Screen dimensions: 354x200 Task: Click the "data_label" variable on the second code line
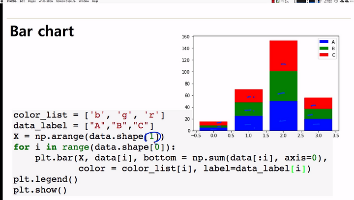pos(40,126)
